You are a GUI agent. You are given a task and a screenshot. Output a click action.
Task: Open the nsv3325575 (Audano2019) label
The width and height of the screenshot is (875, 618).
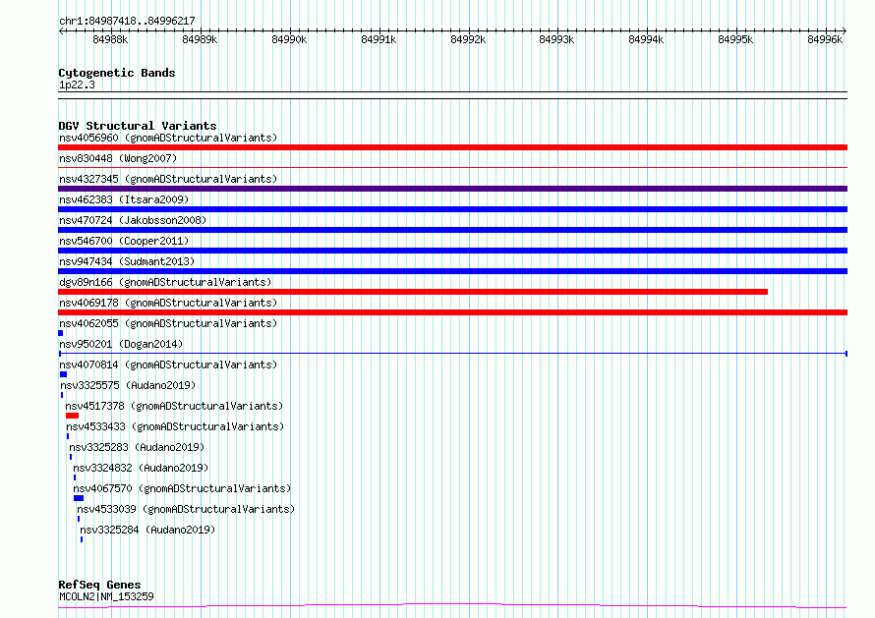coord(128,385)
